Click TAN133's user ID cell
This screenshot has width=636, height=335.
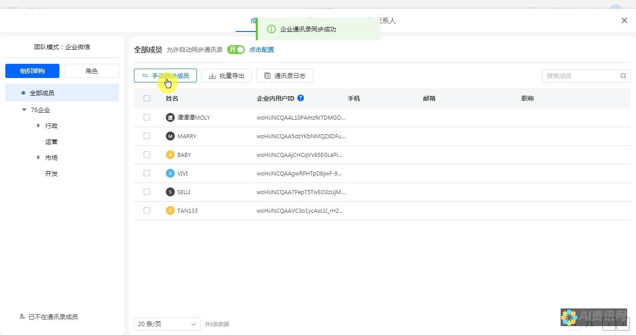point(300,210)
